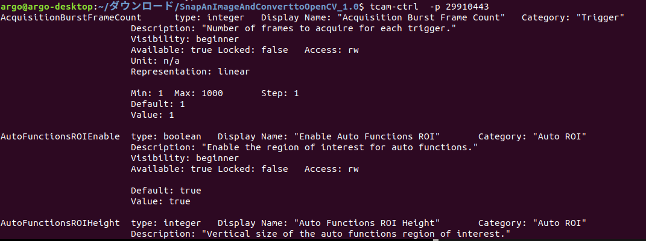Click the "Max: 1000" value

coord(198,93)
